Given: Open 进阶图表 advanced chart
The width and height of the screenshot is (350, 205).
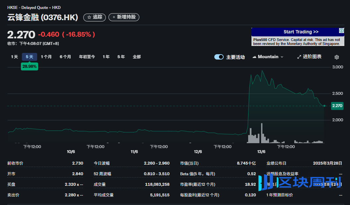Looking at the screenshot, I should coord(309,57).
